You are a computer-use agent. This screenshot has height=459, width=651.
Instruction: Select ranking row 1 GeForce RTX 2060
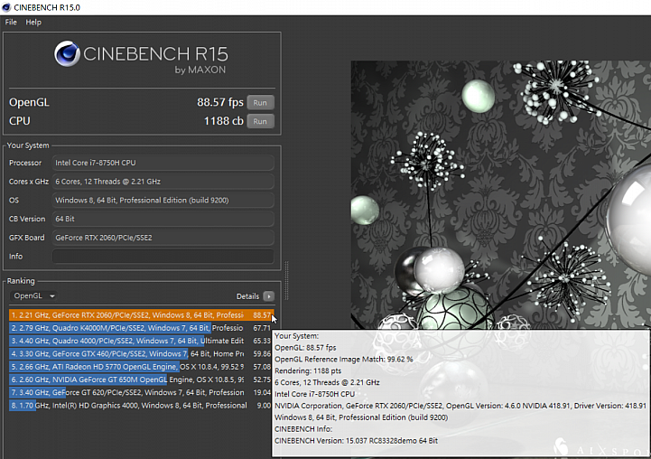coord(141,314)
